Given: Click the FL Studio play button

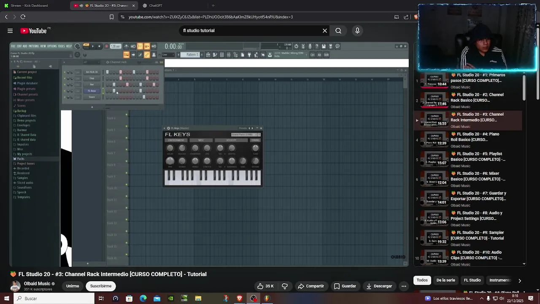Looking at the screenshot, I should click(93, 46).
